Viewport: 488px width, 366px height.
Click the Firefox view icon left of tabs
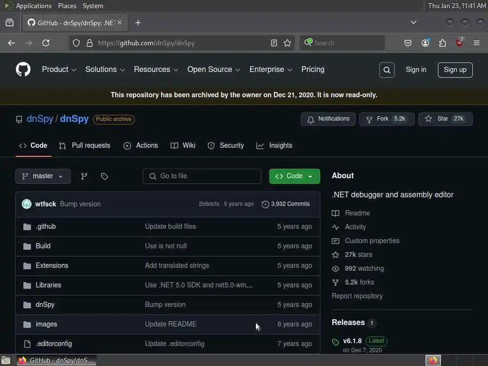coord(10,23)
